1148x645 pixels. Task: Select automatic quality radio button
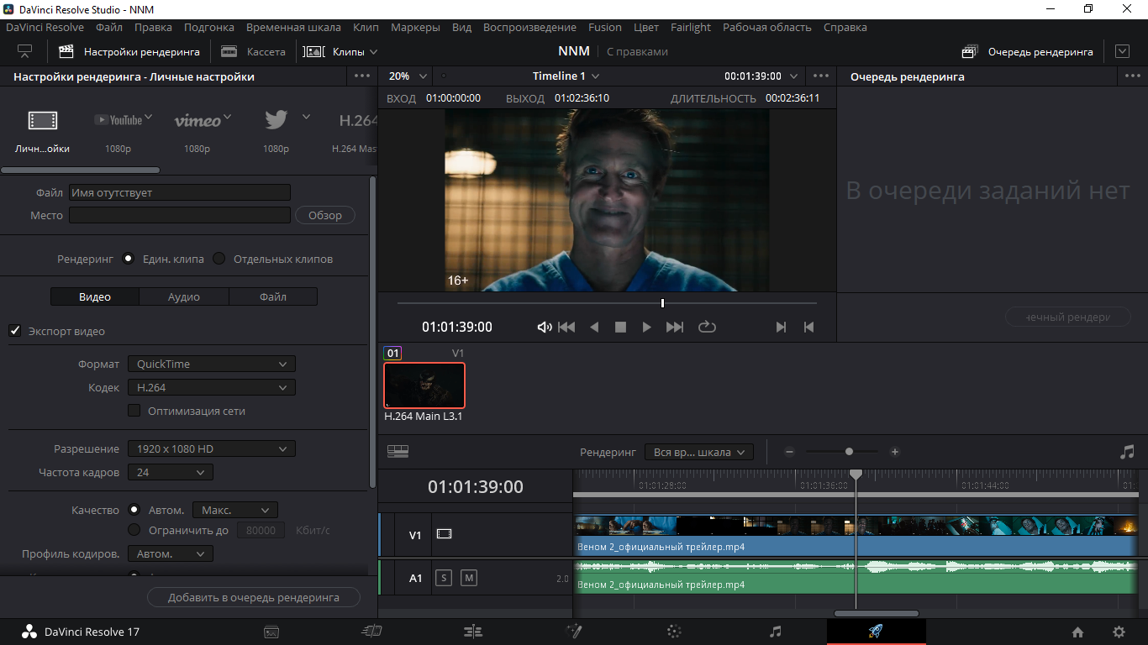pyautogui.click(x=134, y=510)
